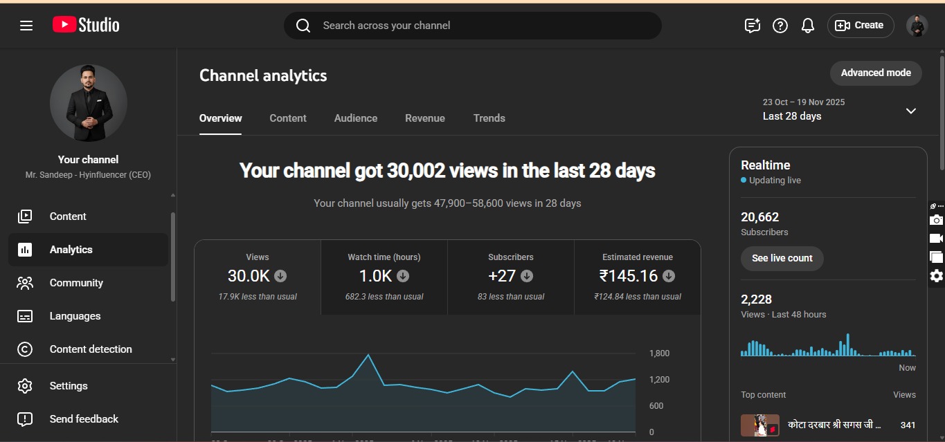Go to Community in the sidebar

(x=76, y=283)
